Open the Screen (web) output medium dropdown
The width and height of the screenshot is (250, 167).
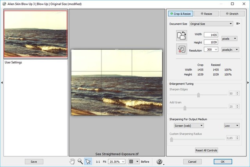(x=189, y=126)
